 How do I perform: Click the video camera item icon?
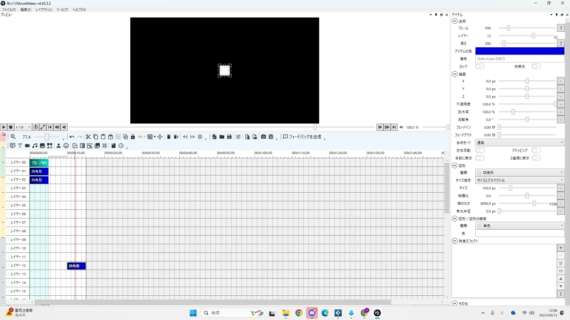click(27, 146)
